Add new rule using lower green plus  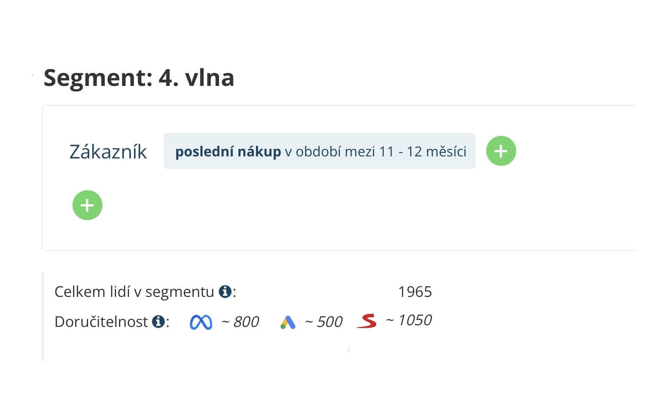87,205
